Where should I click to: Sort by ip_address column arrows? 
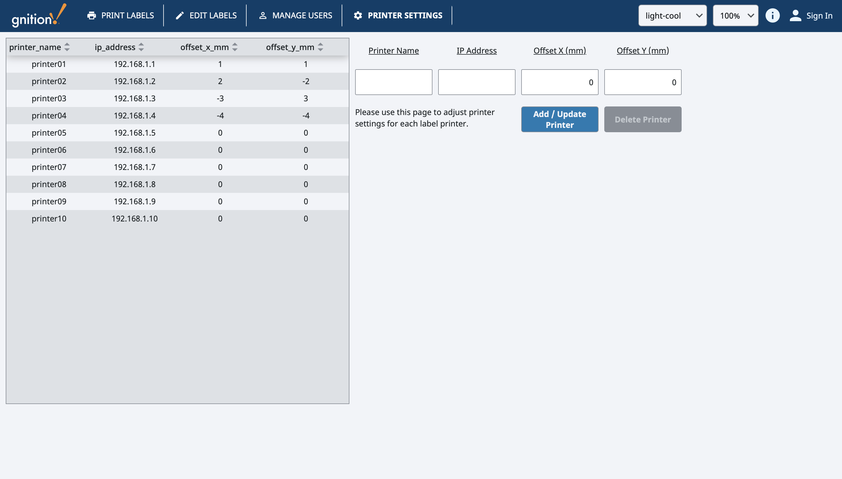tap(141, 47)
